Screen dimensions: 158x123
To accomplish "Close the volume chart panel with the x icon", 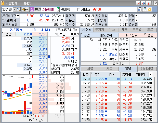I will (31, 103).
